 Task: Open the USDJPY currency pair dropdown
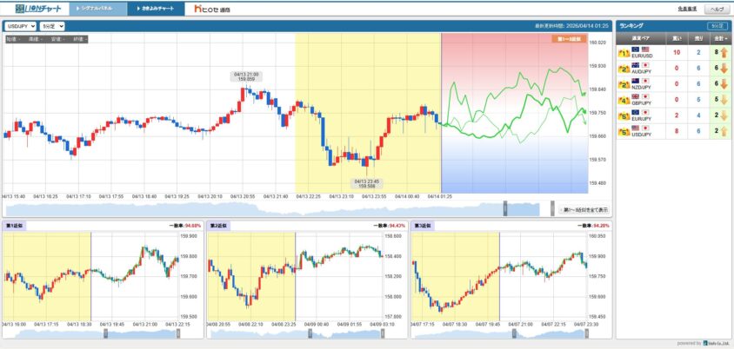[x=20, y=26]
